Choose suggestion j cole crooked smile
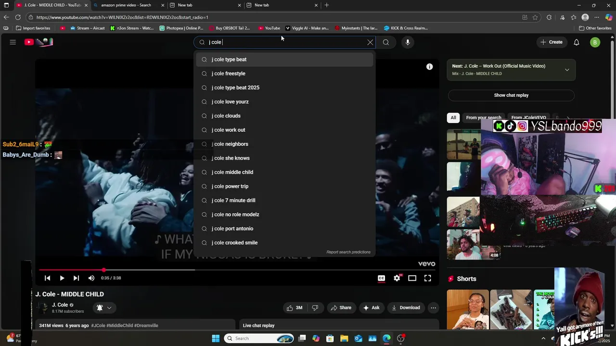The image size is (616, 346). tap(284, 243)
